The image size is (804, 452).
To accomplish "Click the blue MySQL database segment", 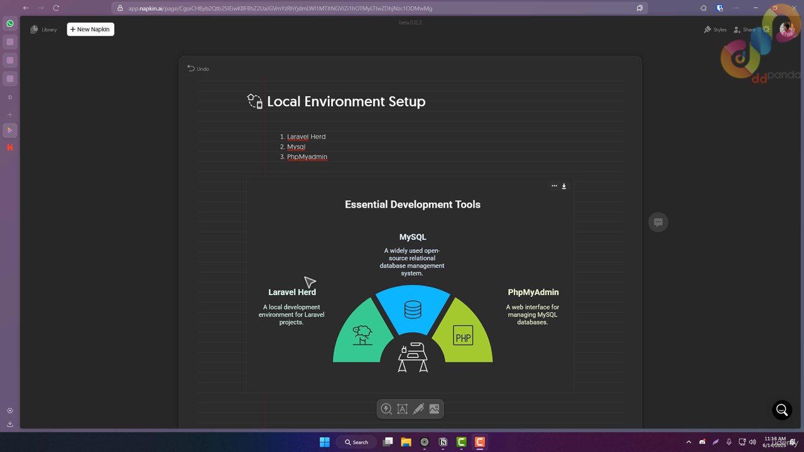I will [x=413, y=309].
